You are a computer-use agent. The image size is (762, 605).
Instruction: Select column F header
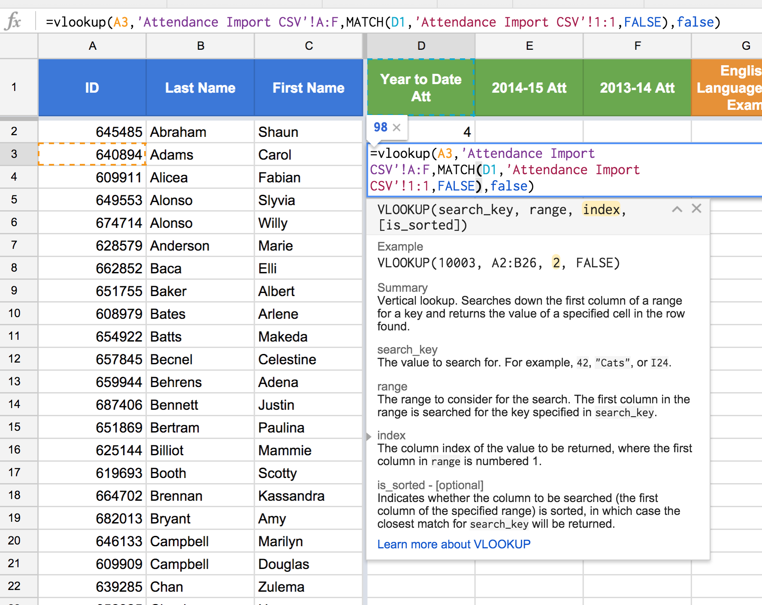click(x=638, y=46)
